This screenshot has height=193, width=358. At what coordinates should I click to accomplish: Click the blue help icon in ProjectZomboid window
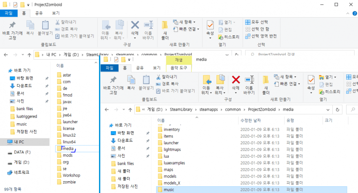[x=355, y=13]
